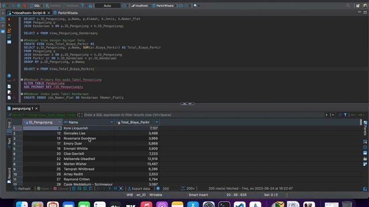369x207 pixels.
Task: Close the Script-6 editor tab
Action: pyautogui.click(x=48, y=13)
